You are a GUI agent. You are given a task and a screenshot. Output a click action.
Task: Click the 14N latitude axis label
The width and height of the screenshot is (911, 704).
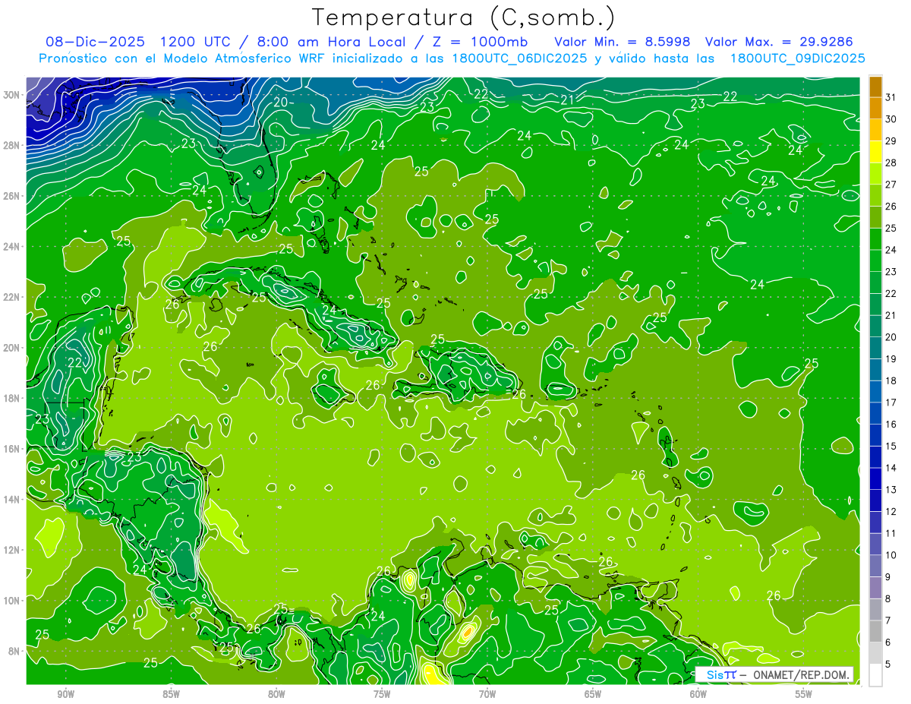click(x=12, y=500)
